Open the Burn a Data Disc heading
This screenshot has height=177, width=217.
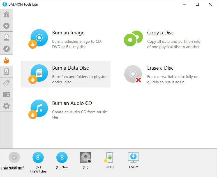click(x=70, y=68)
